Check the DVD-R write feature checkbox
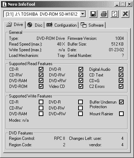This screenshot has height=158, width=134. pyautogui.click(x=81, y=102)
